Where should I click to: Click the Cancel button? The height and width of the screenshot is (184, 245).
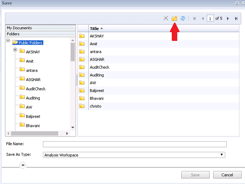(227, 175)
